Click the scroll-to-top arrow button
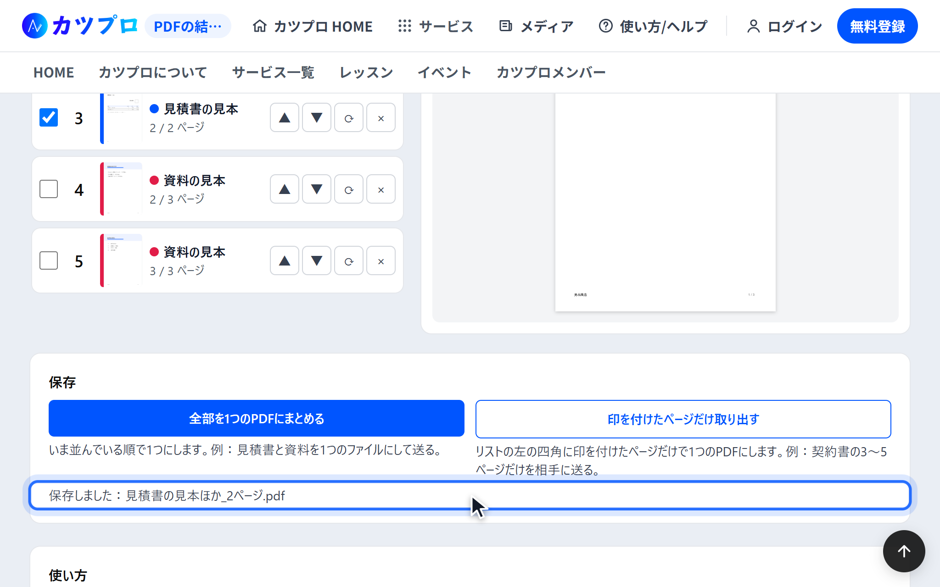The width and height of the screenshot is (940, 587). (904, 551)
